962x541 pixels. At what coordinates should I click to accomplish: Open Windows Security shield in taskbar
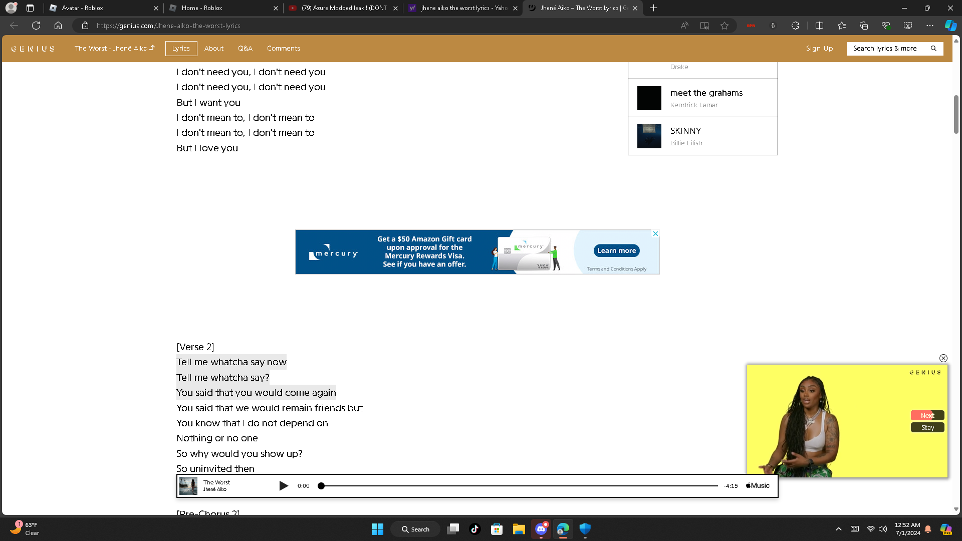[585, 529]
